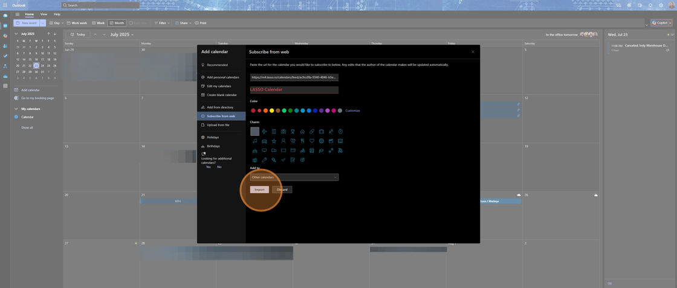This screenshot has width=677, height=288.
Task: Switch to Day view
Action: pos(57,23)
